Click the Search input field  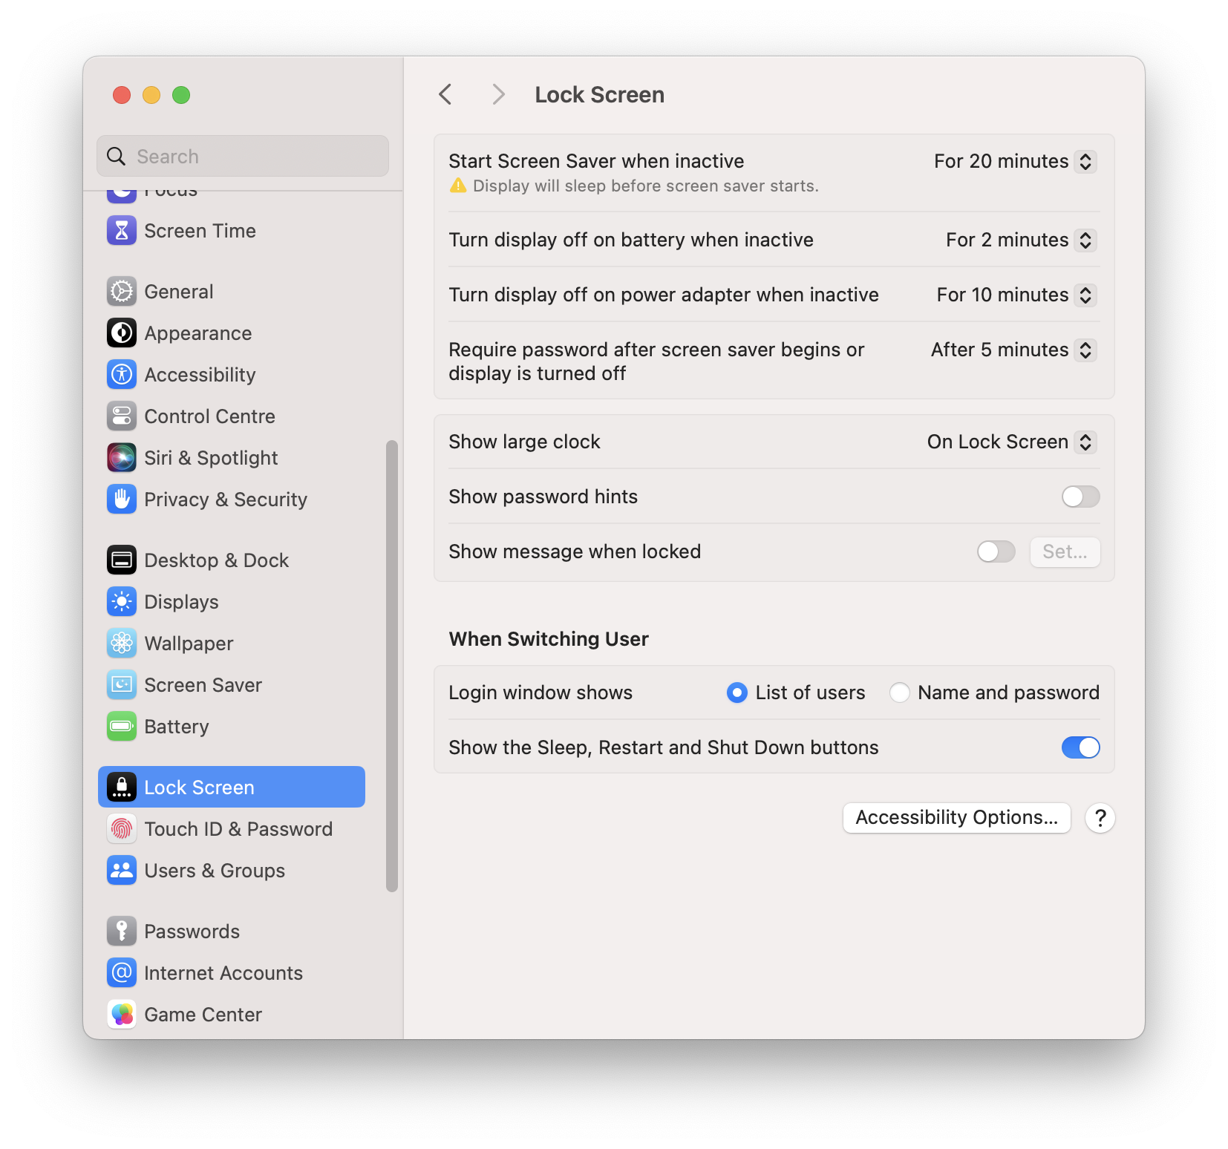[243, 156]
